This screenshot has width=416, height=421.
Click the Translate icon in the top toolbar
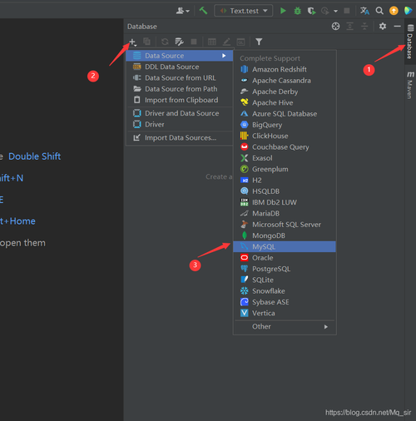point(364,11)
